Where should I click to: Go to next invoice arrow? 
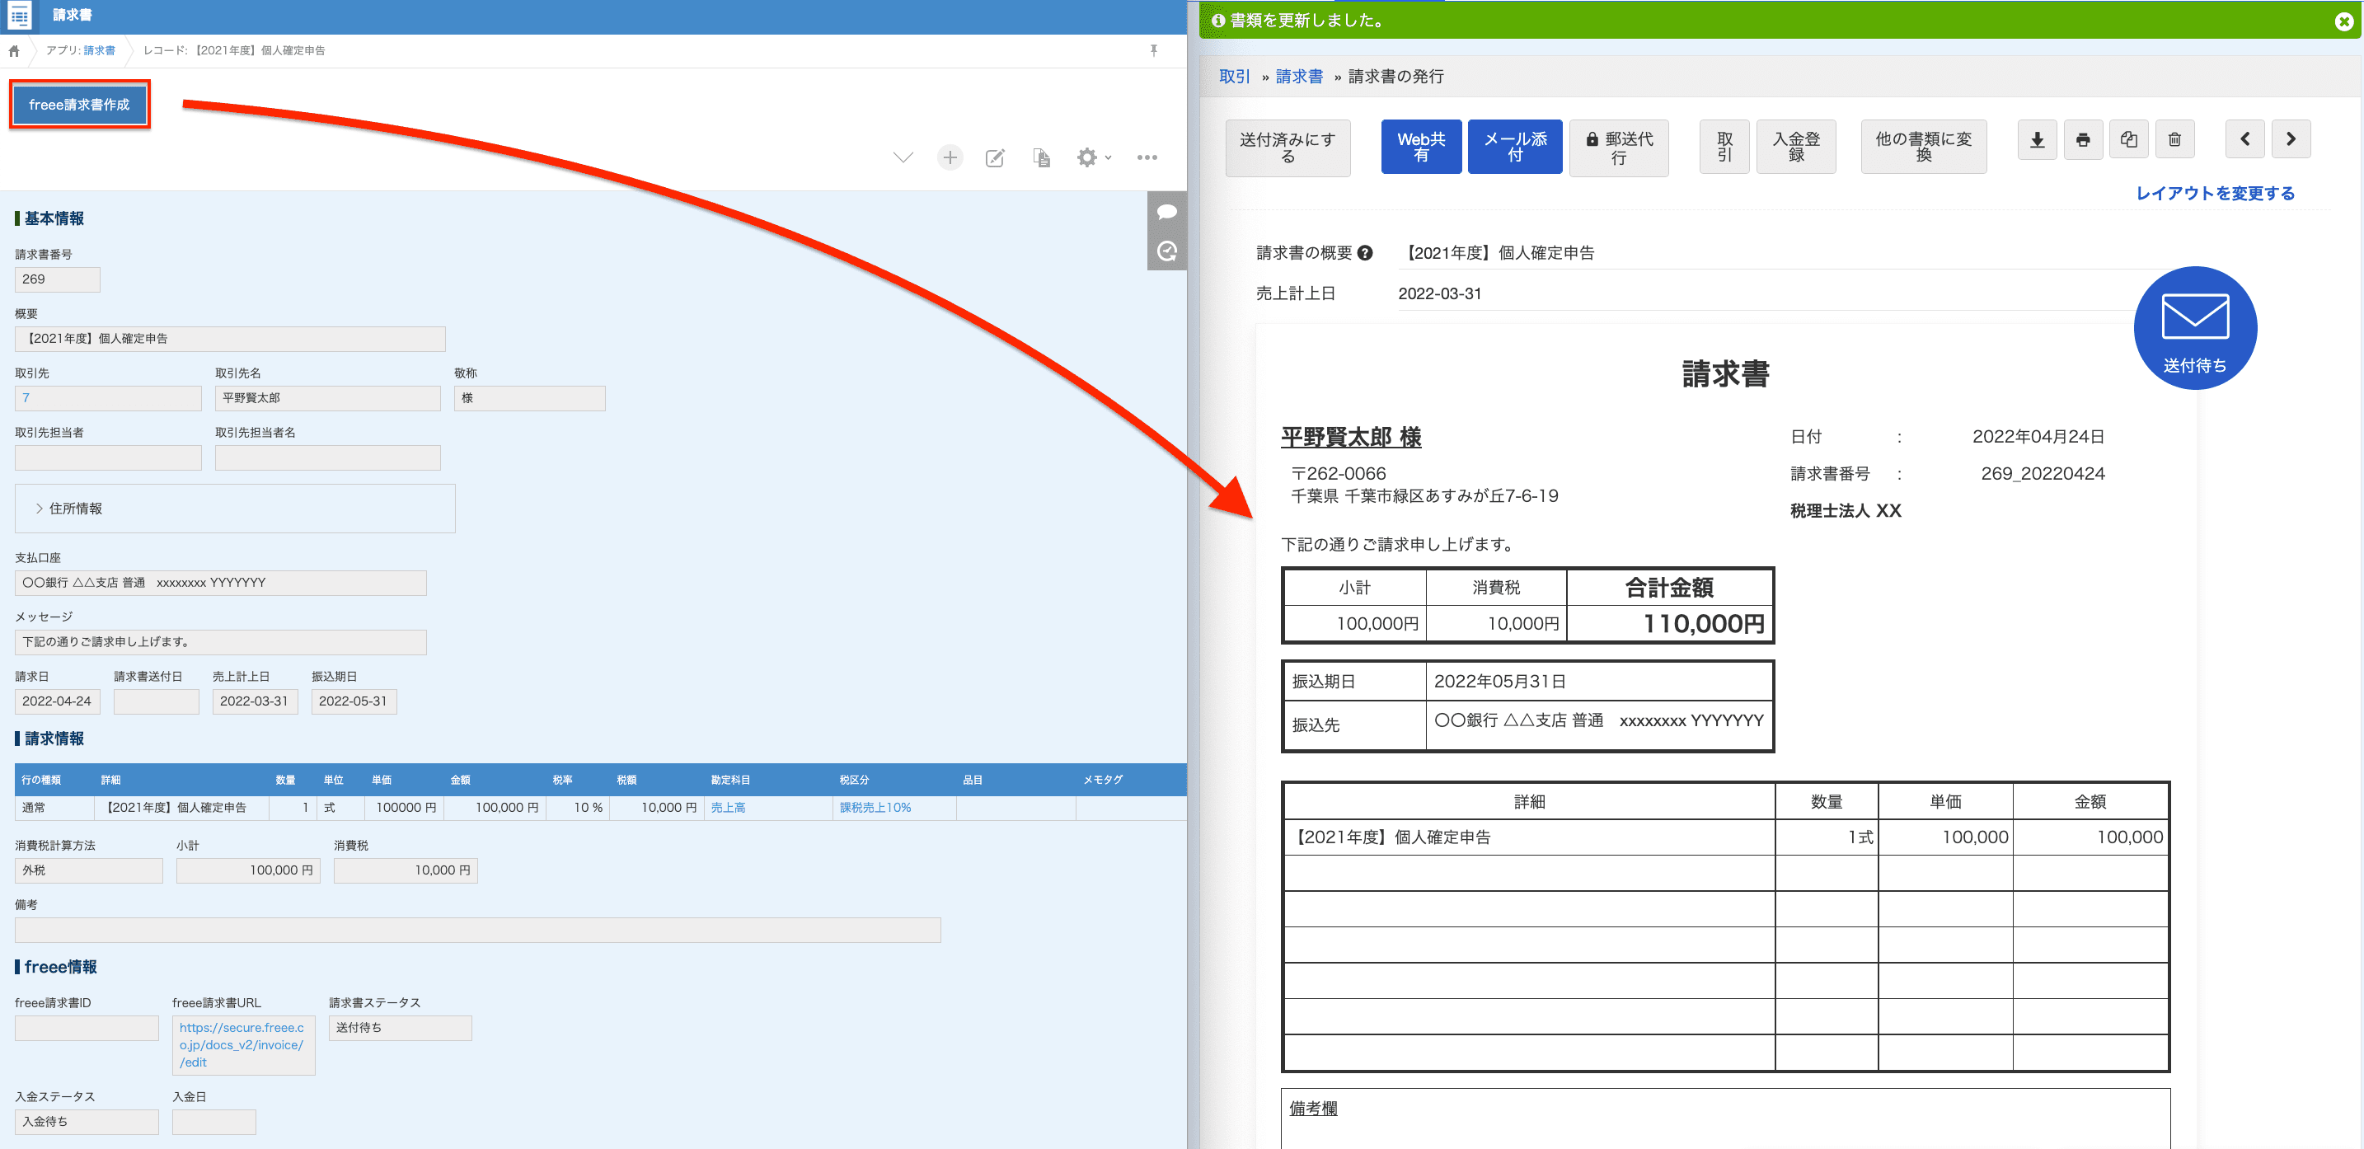2291,139
